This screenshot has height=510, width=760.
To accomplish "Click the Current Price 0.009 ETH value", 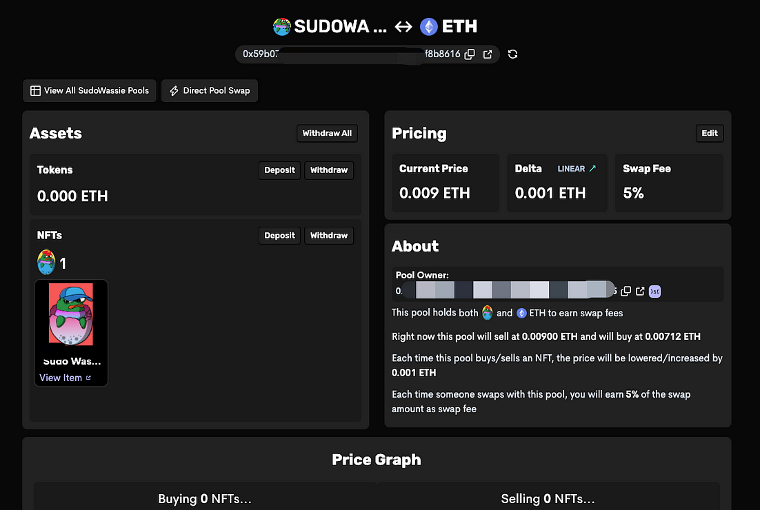I will [434, 193].
